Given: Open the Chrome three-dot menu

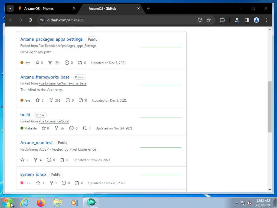Looking at the screenshot, I should [266, 20].
